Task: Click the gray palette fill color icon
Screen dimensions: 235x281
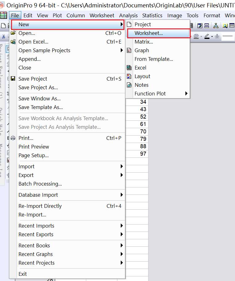Action: tap(196, 36)
